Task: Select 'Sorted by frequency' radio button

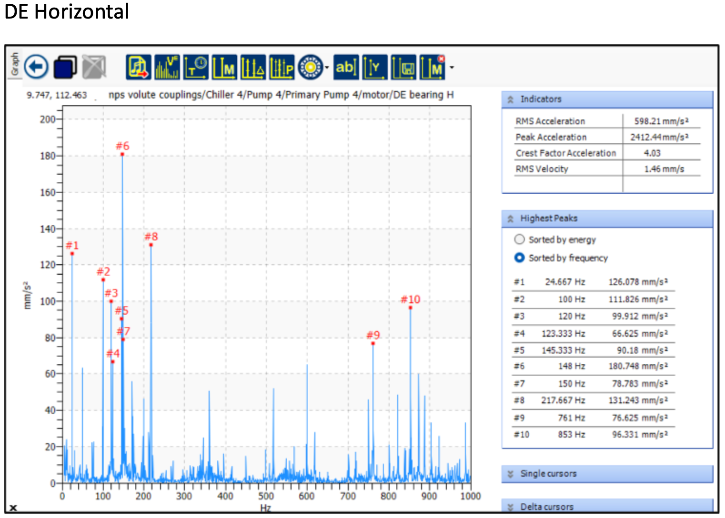Action: tap(520, 258)
